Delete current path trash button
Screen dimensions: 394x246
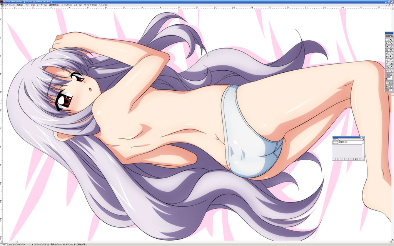(x=360, y=159)
